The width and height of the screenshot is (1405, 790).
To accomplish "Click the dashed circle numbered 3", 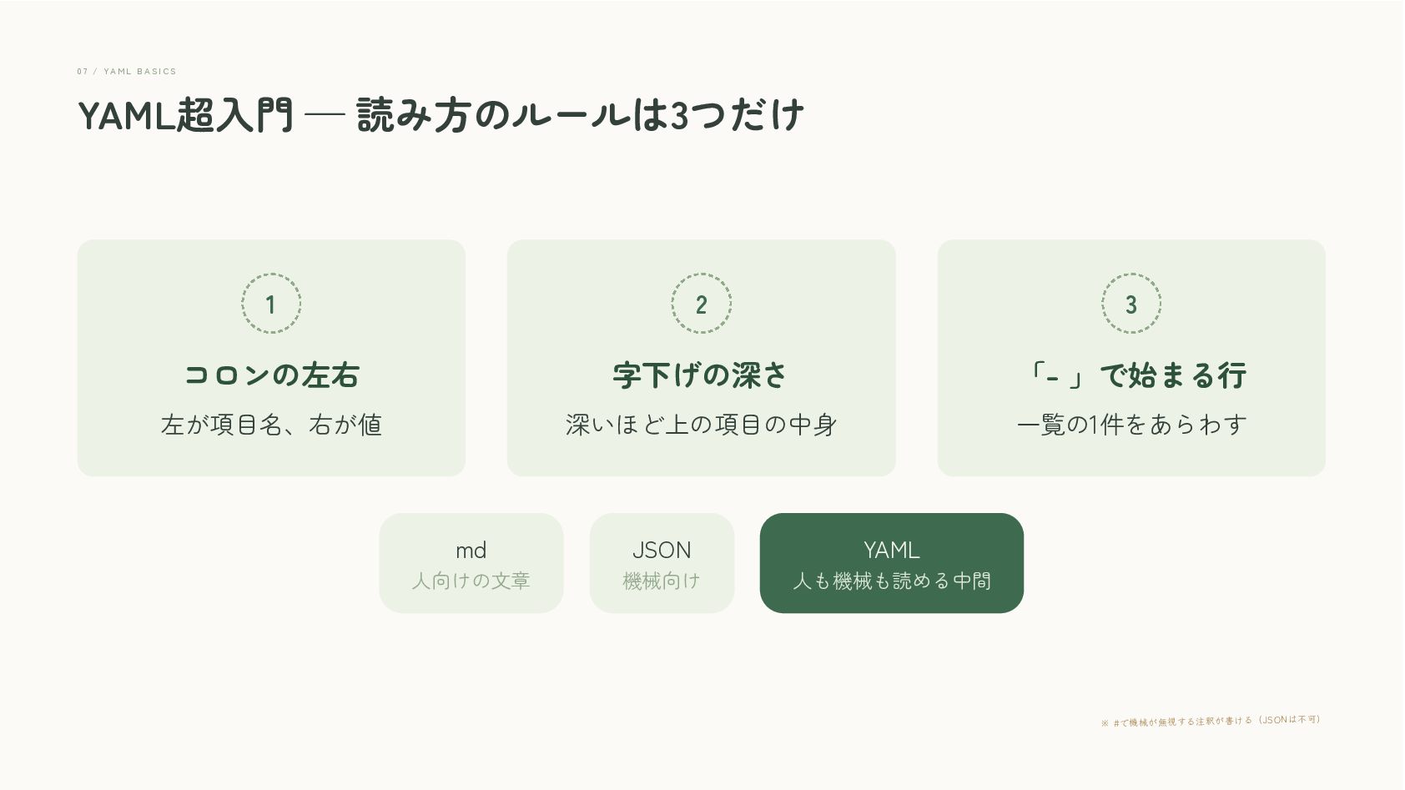I will coord(1131,304).
